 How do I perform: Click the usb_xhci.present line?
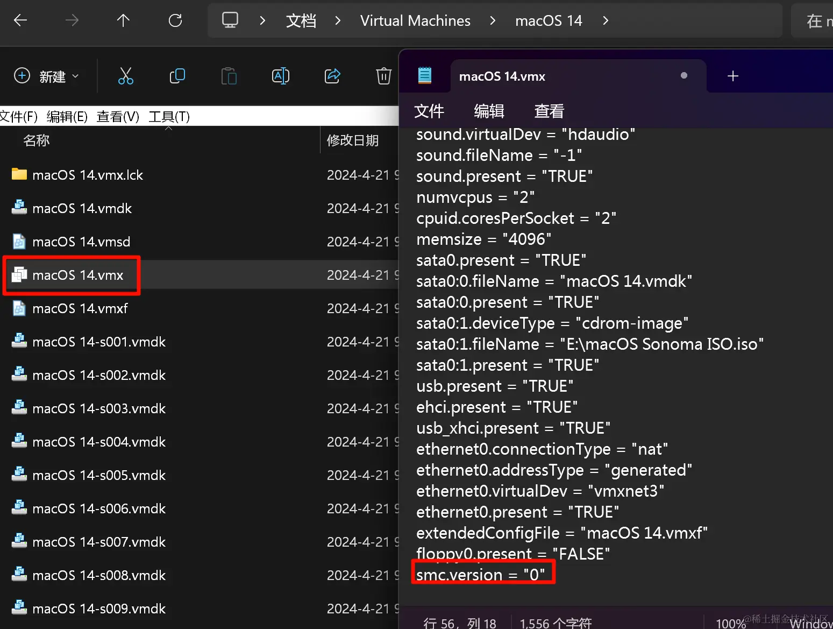(x=513, y=428)
